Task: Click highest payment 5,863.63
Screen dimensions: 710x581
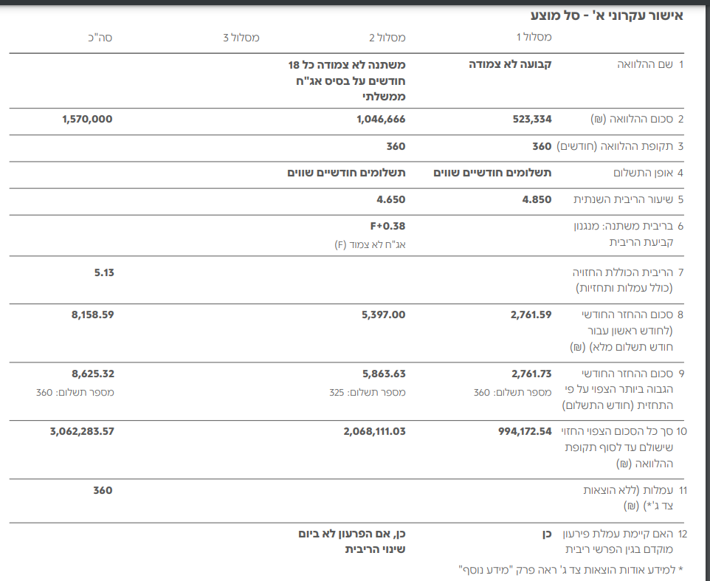Action: 384,374
